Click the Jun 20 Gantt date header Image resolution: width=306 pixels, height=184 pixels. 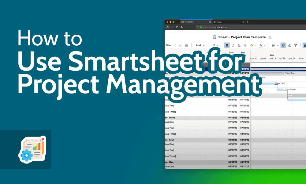pyautogui.click(x=282, y=59)
